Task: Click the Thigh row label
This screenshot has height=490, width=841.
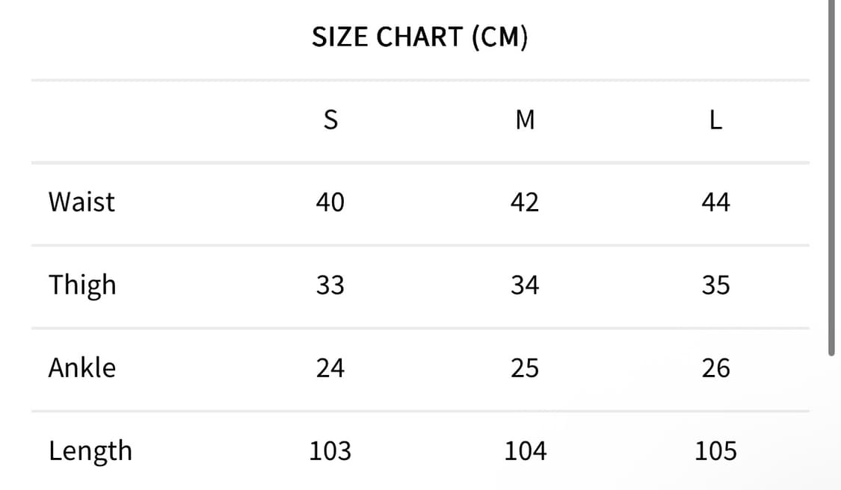Action: pos(82,285)
